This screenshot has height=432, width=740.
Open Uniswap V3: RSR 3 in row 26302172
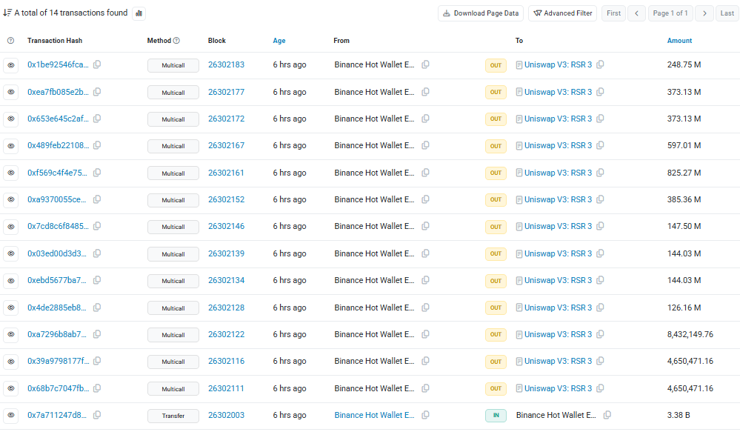[x=558, y=119]
